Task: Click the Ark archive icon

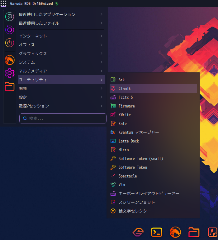Action: coord(113,80)
